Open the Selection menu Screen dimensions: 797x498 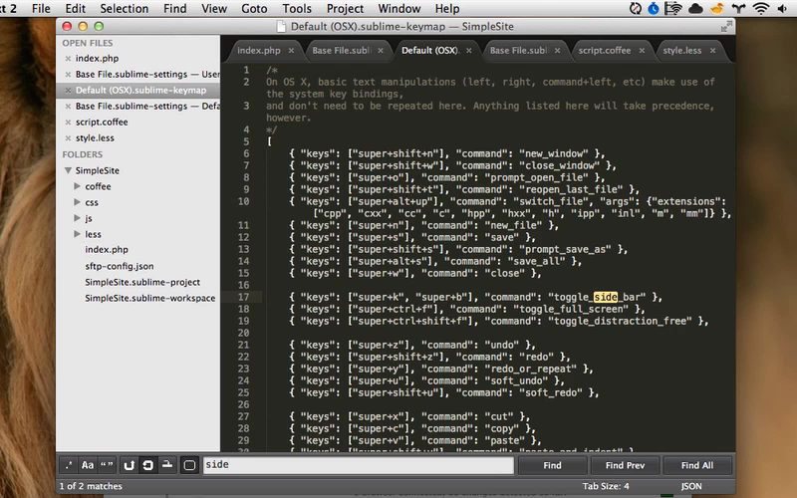[x=124, y=9]
